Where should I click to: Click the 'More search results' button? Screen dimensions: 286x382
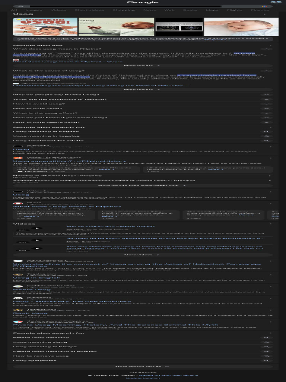[x=143, y=367]
